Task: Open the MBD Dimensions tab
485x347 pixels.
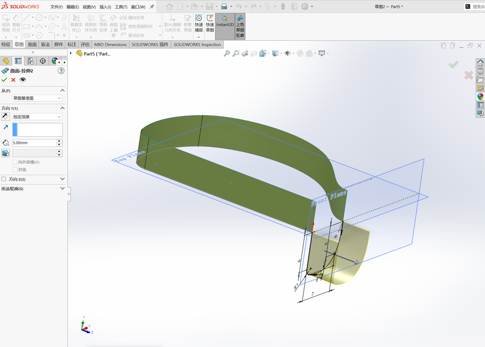Action: (x=110, y=44)
